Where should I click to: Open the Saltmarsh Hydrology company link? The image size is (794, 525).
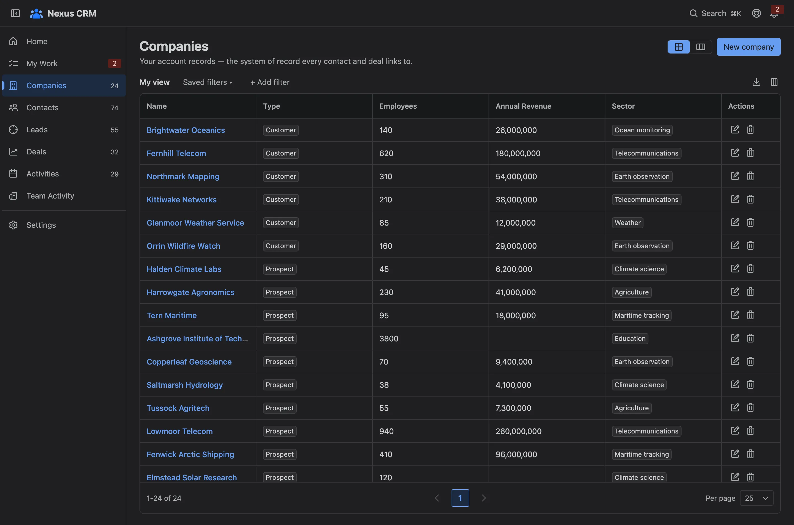point(184,385)
